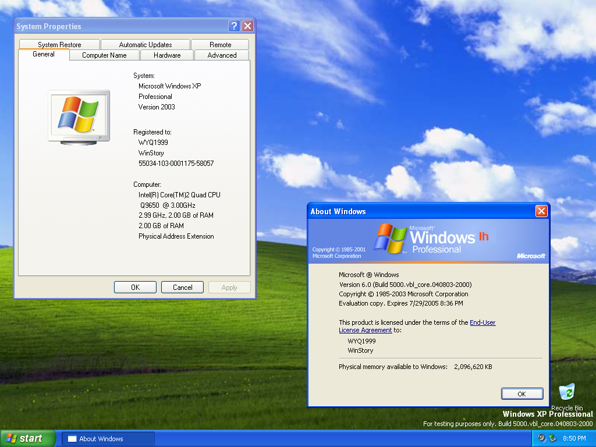Go to the Remote tab
Image resolution: width=596 pixels, height=447 pixels.
pyautogui.click(x=220, y=45)
